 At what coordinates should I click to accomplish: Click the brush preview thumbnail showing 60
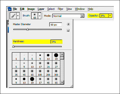34,16
